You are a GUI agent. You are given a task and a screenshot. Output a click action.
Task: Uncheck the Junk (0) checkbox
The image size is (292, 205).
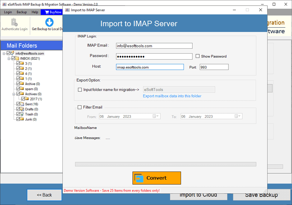[18, 119]
